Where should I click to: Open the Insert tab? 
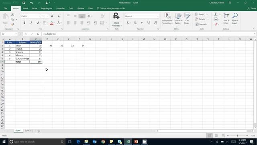[25, 8]
